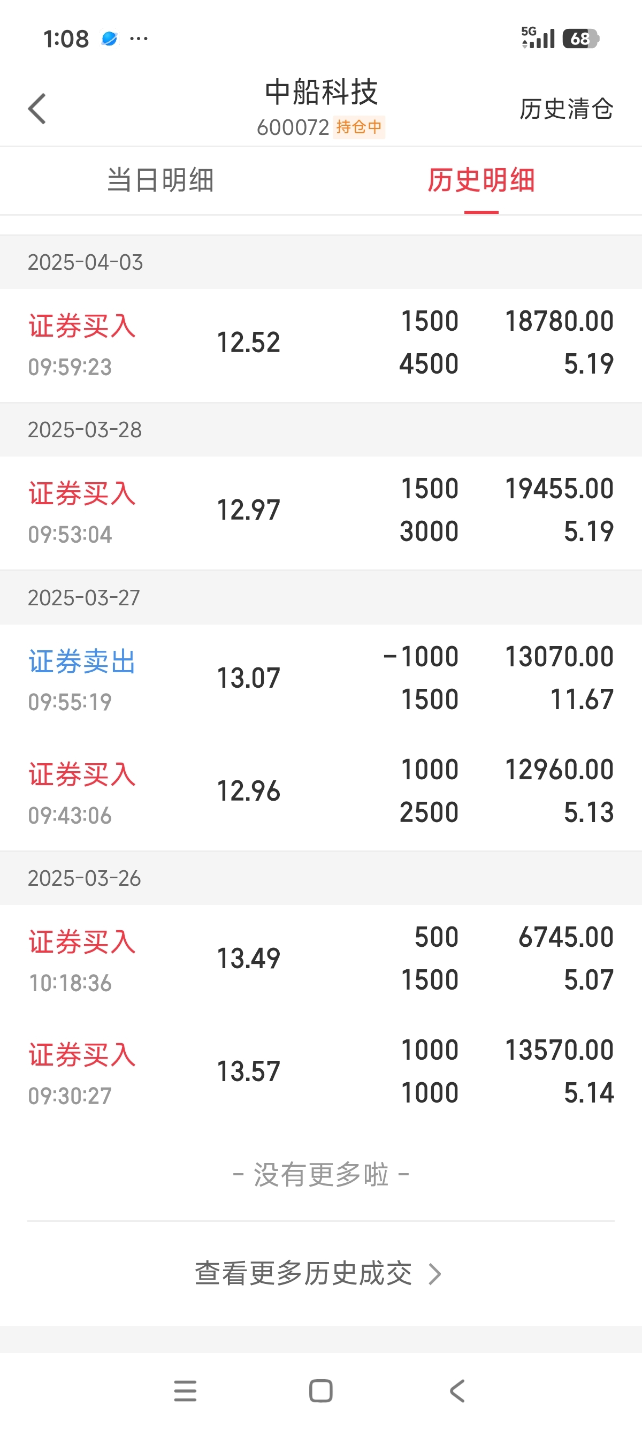
Task: Switch to the 当日明细 tab
Action: click(x=160, y=180)
